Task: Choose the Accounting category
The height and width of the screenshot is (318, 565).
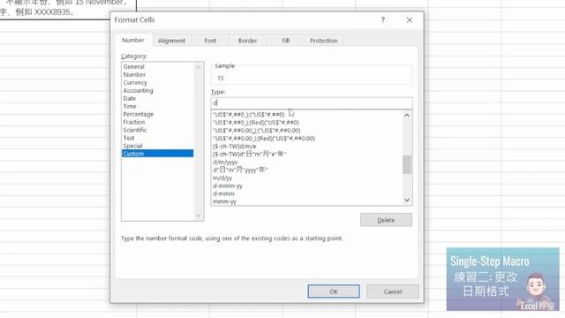Action: click(x=157, y=90)
